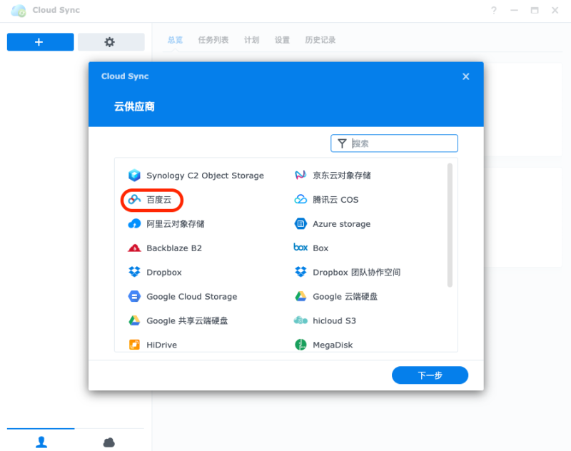Select the 'hicloud S3' text entry
571x451 pixels.
pyautogui.click(x=334, y=320)
